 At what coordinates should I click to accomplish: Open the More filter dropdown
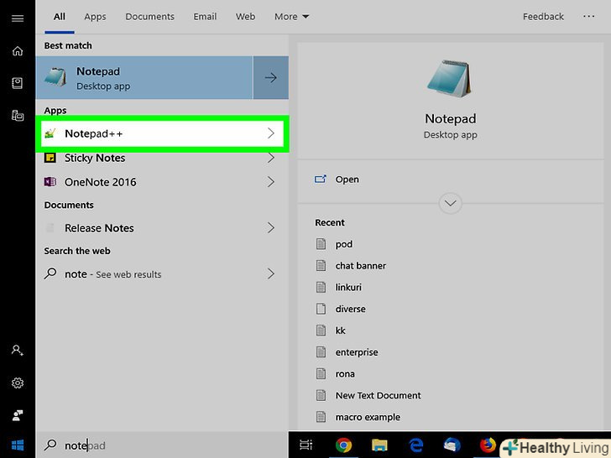[x=291, y=17]
